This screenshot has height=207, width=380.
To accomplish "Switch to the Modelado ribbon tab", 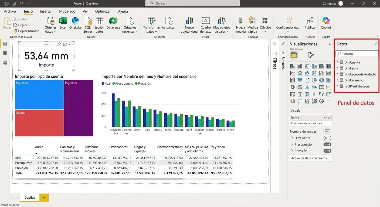I will (x=67, y=11).
